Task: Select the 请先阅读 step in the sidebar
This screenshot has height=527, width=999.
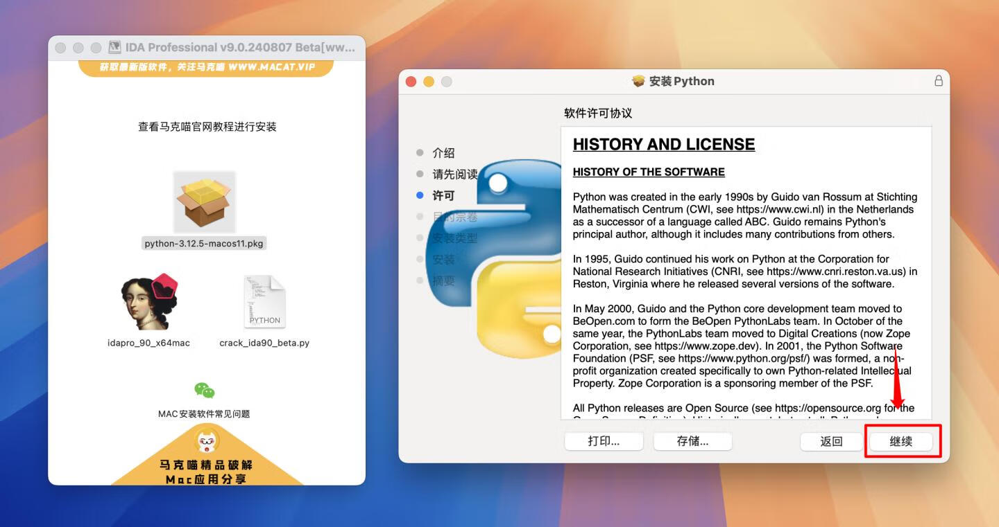Action: (455, 175)
